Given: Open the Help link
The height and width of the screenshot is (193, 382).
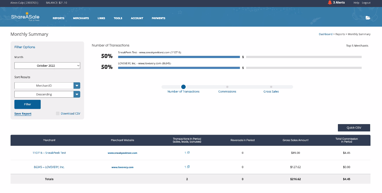Looking at the screenshot, I should [x=356, y=3].
